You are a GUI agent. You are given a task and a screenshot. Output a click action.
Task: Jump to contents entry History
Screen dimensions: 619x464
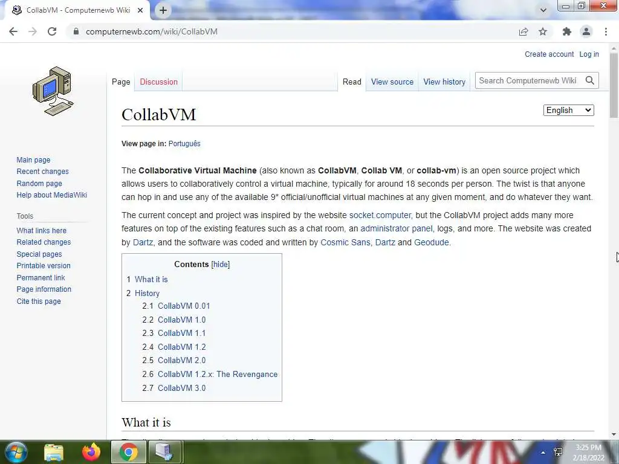point(147,293)
